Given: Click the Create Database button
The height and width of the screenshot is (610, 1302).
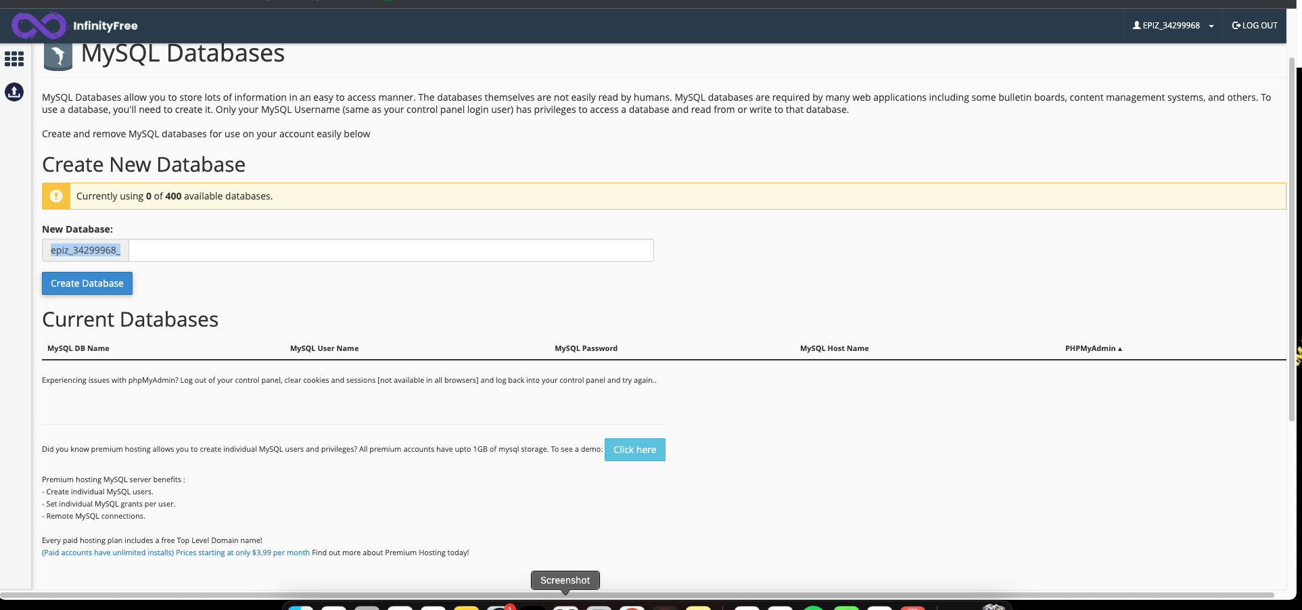Looking at the screenshot, I should point(87,283).
